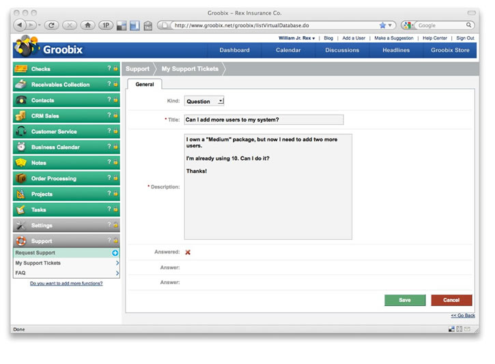Viewport: 495px width, 364px height.
Task: Click the Tasks checklist icon
Action: [x=21, y=209]
